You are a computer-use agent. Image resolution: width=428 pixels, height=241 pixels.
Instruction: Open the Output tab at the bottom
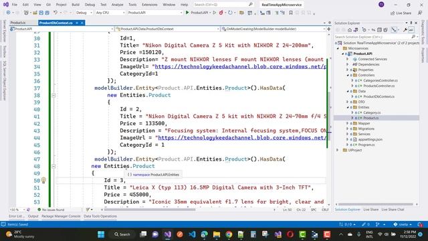[33, 216]
